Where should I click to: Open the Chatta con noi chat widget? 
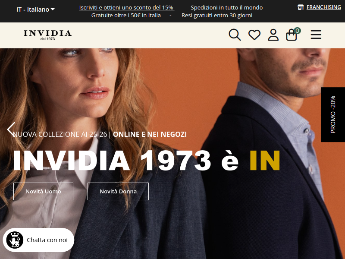pyautogui.click(x=38, y=240)
